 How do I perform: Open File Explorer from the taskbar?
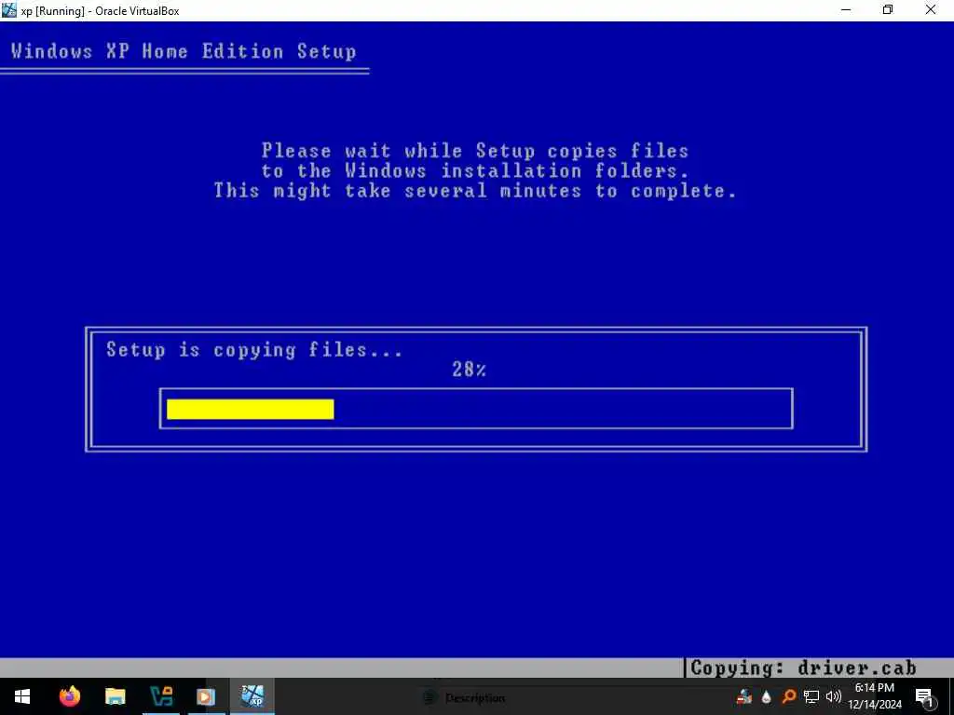pyautogui.click(x=115, y=696)
